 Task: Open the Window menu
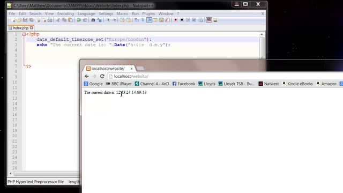coord(166,13)
